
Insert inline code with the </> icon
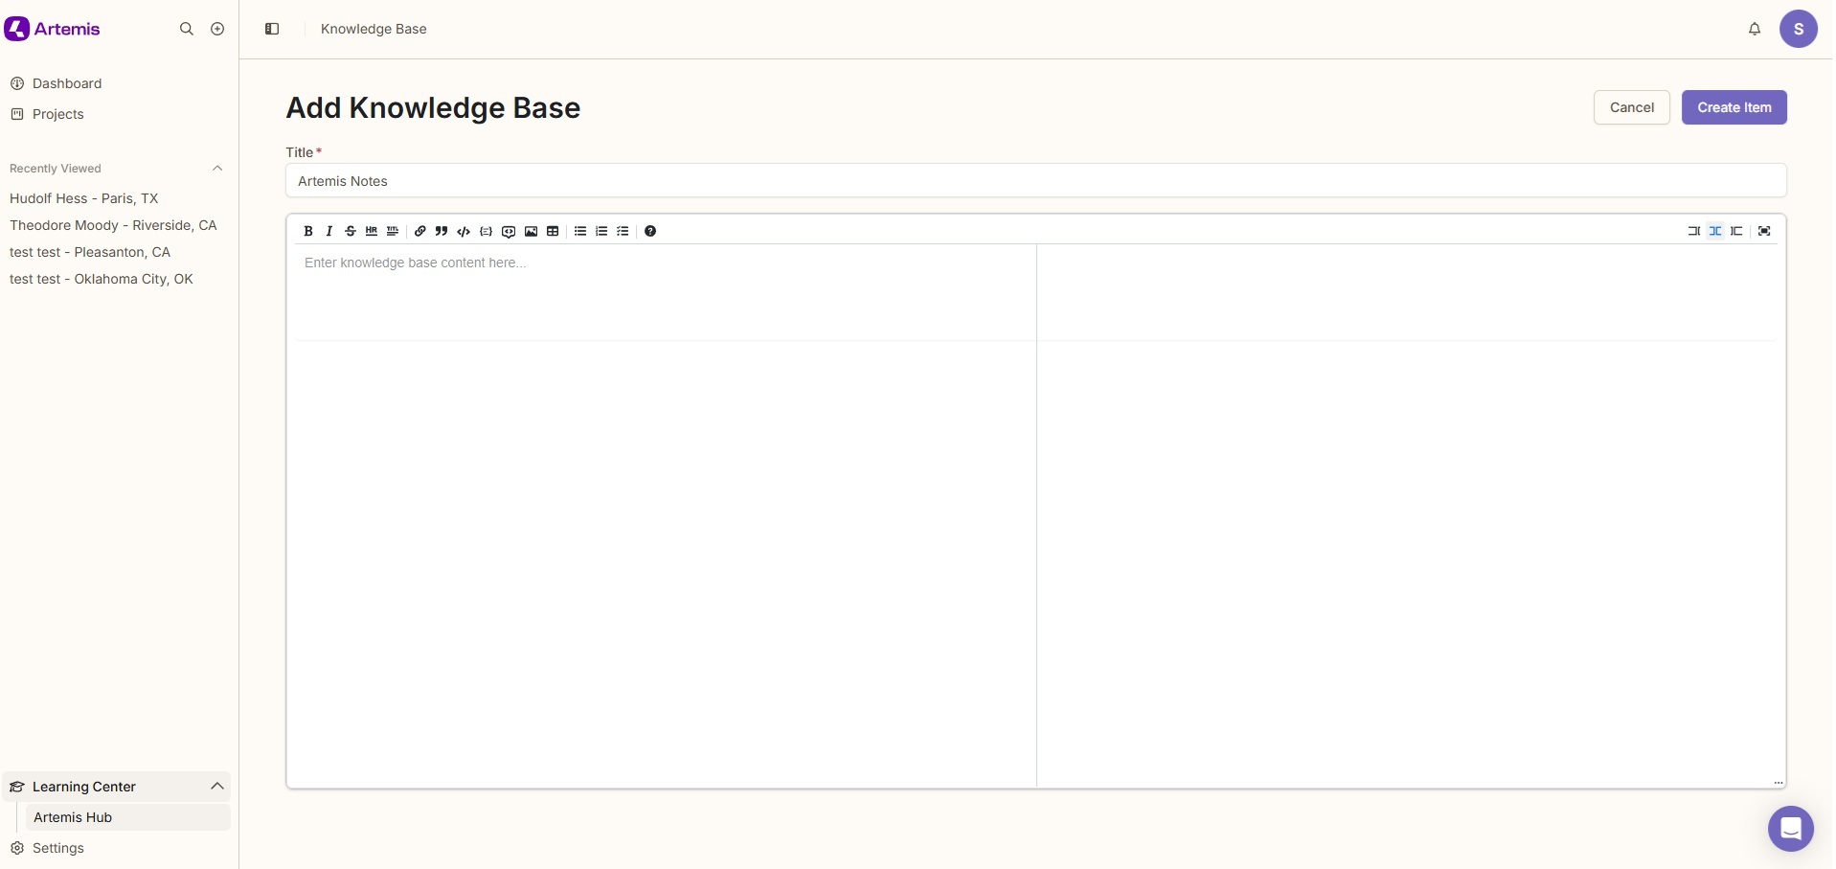[x=464, y=231]
